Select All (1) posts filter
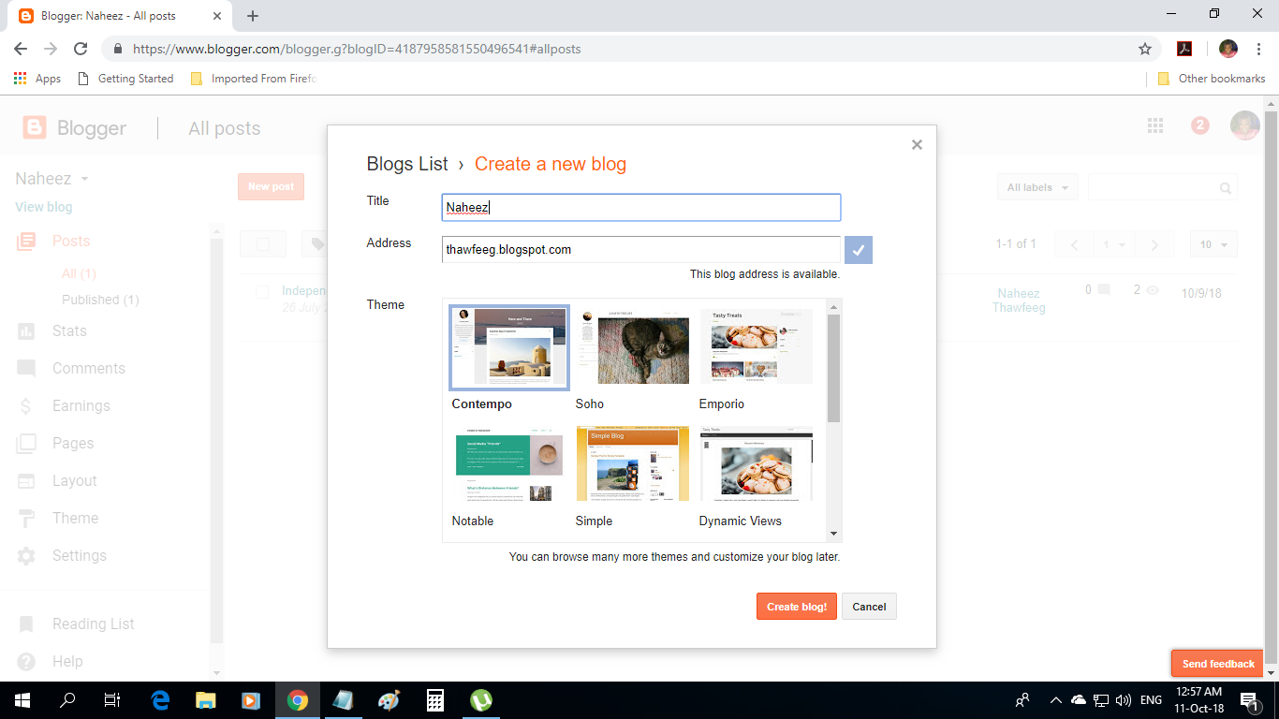 point(79,273)
